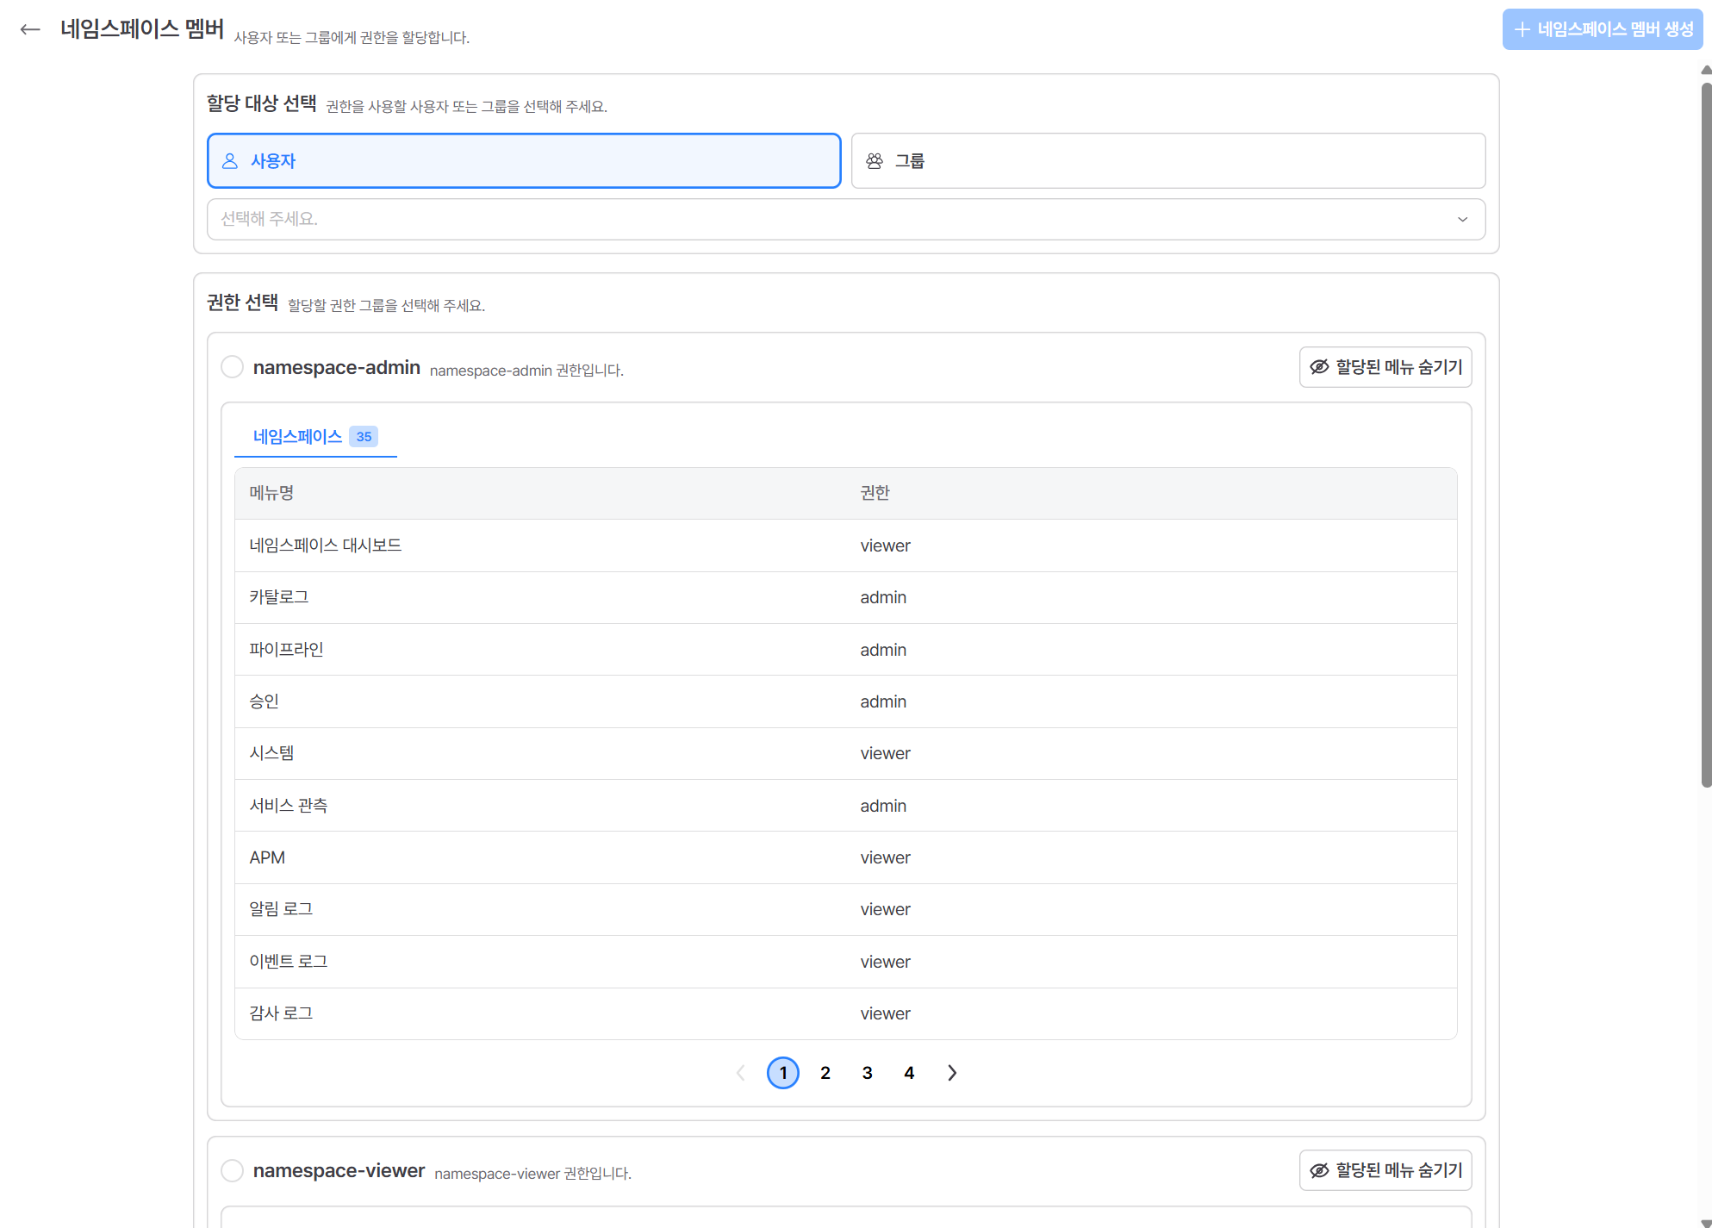Click the 네임스페이스 멤버 생성 button

pos(1603,29)
